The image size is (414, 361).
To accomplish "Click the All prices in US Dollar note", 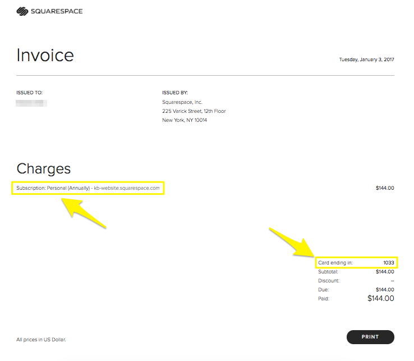I will (45, 340).
